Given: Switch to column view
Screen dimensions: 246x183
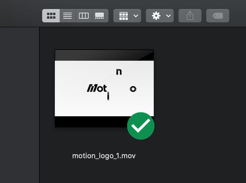Looking at the screenshot, I should (84, 16).
